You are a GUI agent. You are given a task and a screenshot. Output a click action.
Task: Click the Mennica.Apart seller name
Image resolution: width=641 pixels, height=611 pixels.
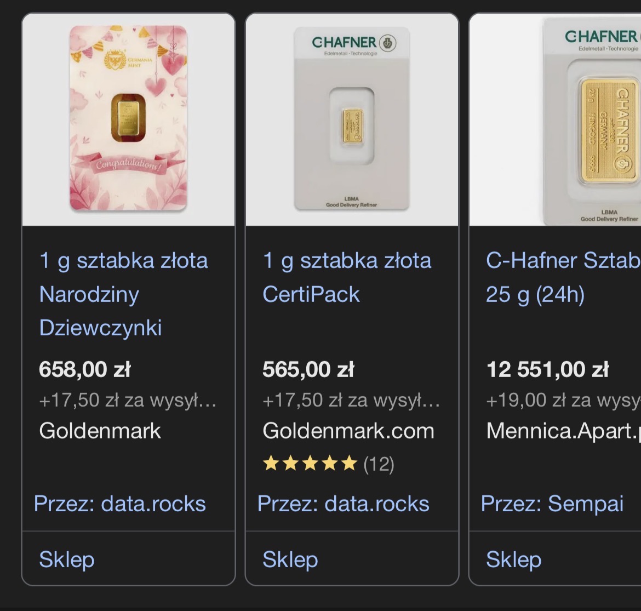point(563,431)
